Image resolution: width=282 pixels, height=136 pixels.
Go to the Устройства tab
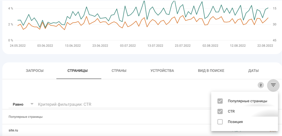162,70
